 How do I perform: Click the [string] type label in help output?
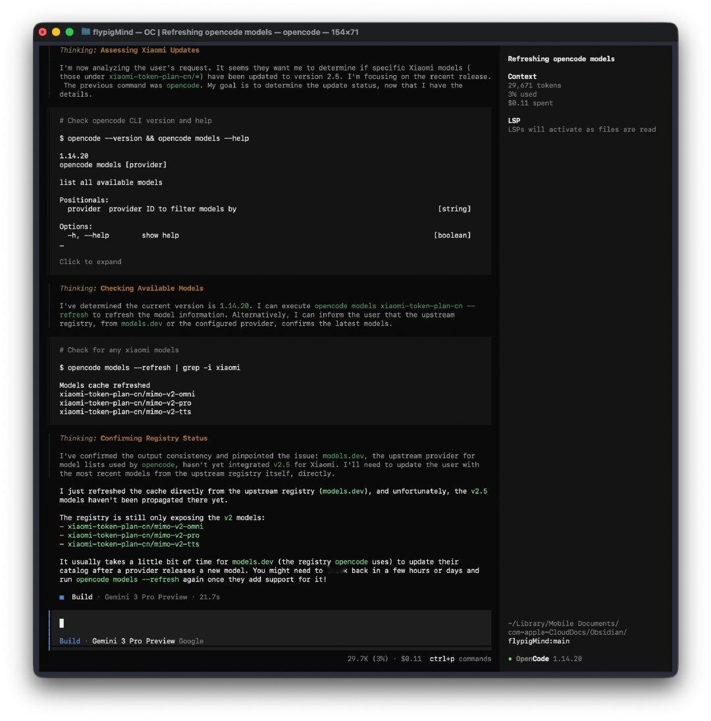pos(454,209)
